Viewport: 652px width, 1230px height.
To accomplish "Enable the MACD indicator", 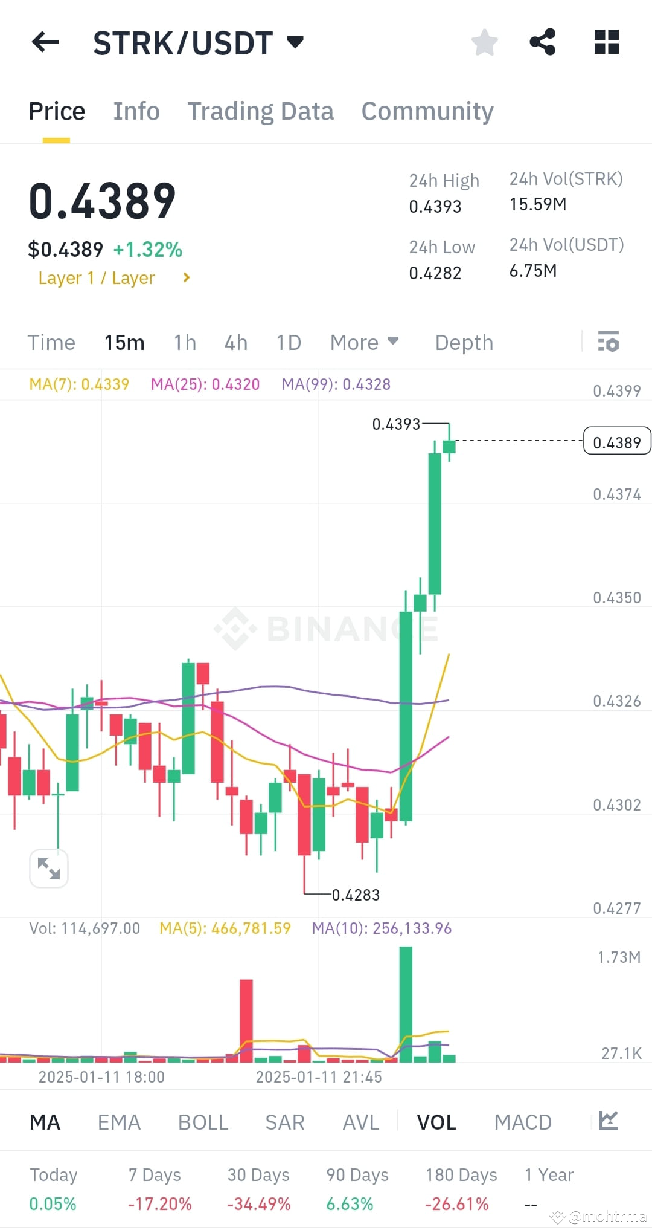I will (x=523, y=1122).
